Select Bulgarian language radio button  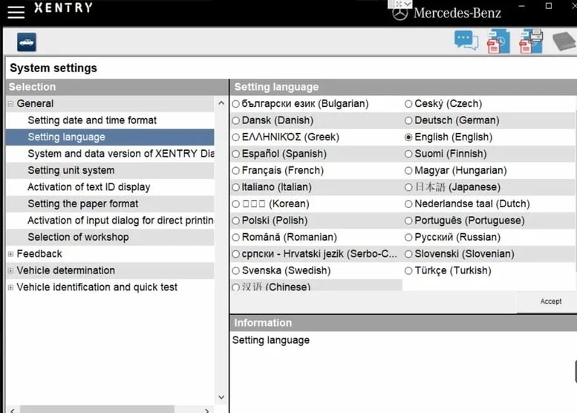point(236,104)
